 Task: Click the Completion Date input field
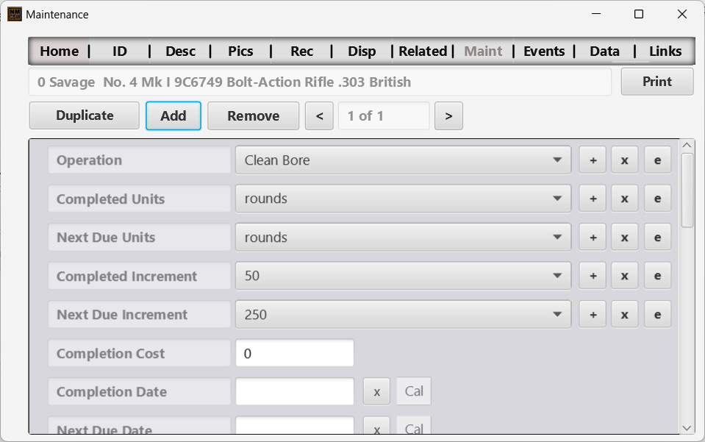click(x=295, y=392)
